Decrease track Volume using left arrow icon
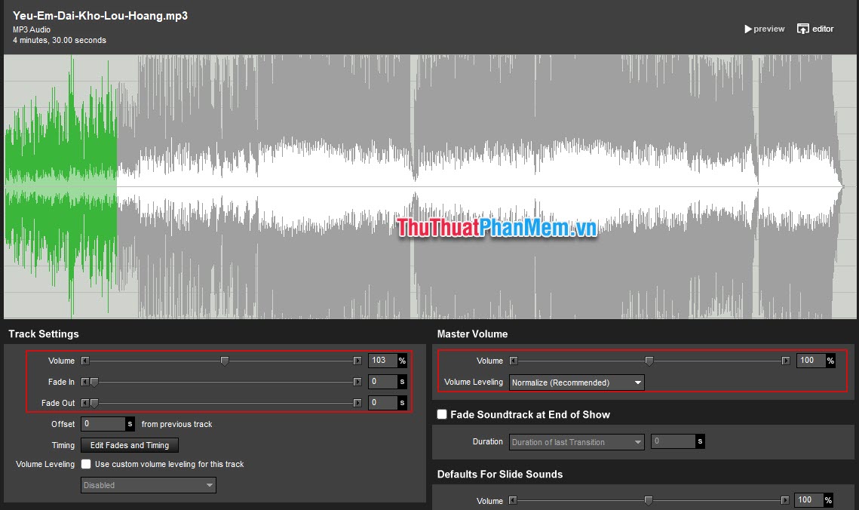Screen dimensions: 859x510 coord(85,361)
